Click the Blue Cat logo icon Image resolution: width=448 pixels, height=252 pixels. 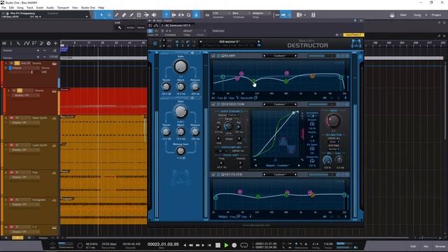[x=356, y=43]
